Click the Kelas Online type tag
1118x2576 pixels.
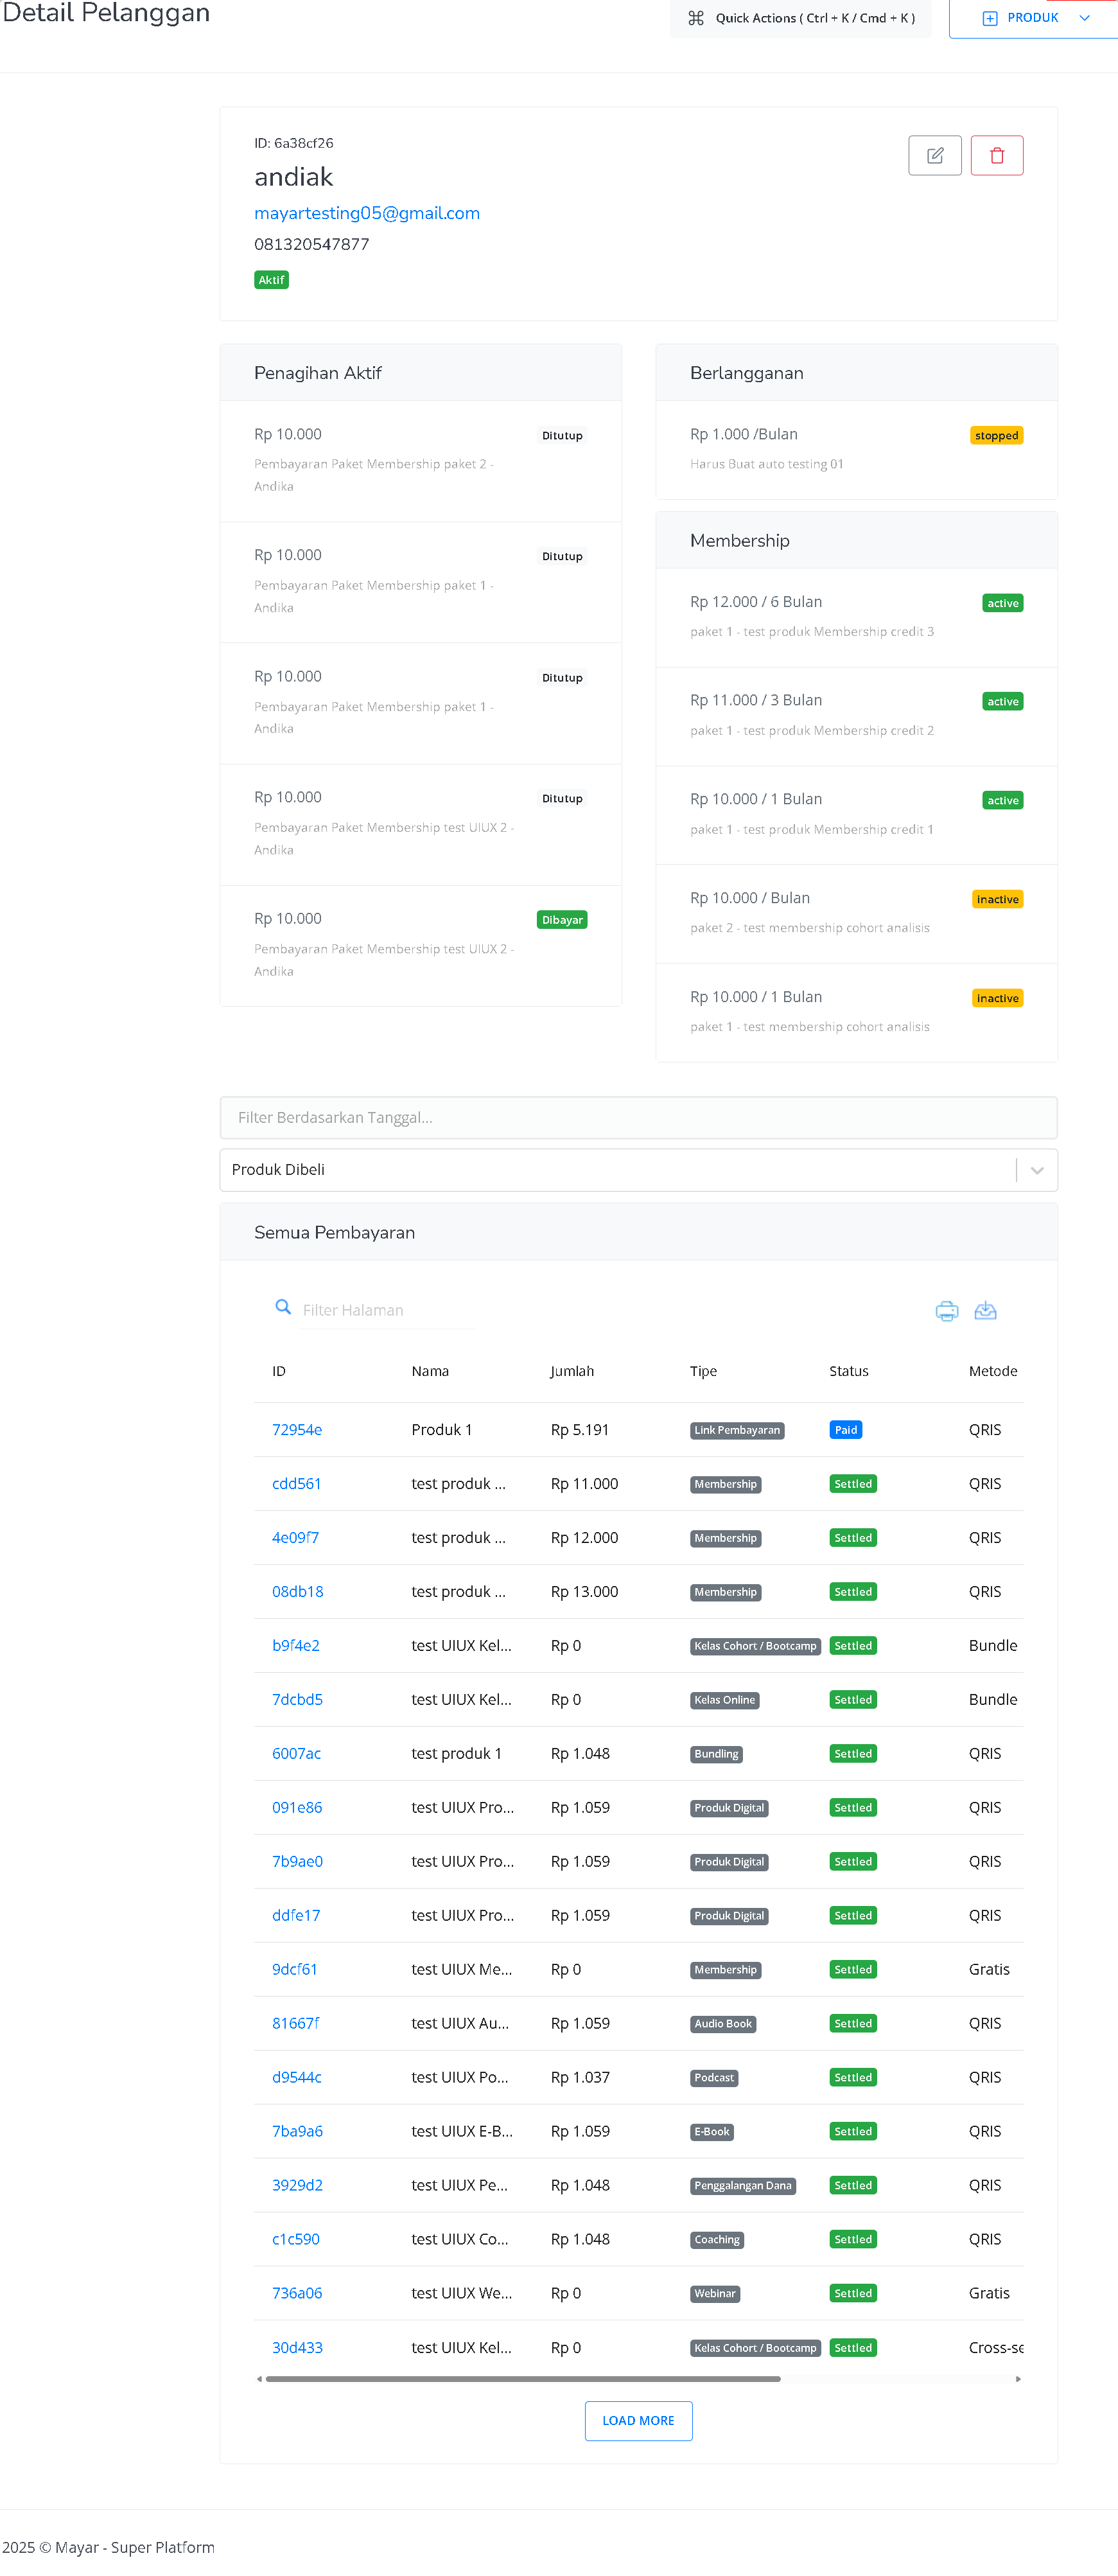tap(724, 1701)
